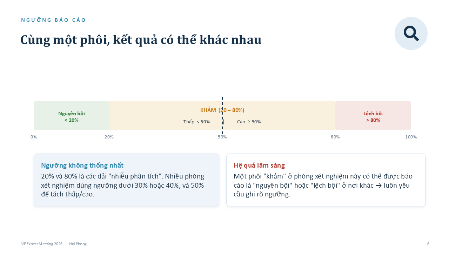The image size is (449, 253).
Task: Select the red 'Lệch bội > 80%' segment
Action: [373, 116]
